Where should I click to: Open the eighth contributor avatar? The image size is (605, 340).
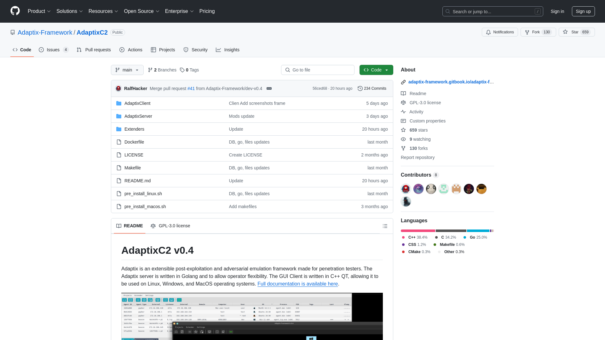pyautogui.click(x=406, y=201)
